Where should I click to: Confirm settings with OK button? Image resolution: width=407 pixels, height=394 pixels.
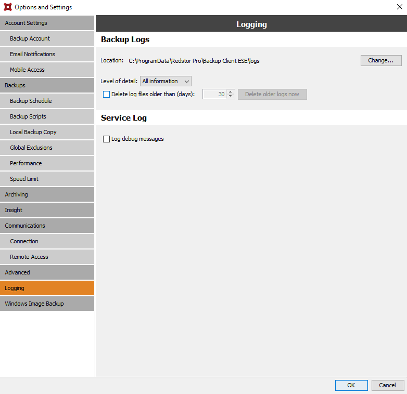(x=351, y=385)
